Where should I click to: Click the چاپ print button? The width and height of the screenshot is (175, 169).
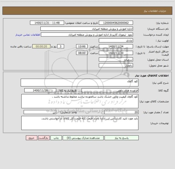(56, 138)
